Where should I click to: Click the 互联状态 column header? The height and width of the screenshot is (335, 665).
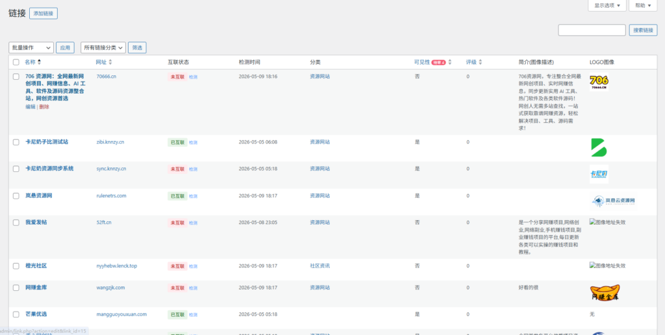click(178, 62)
